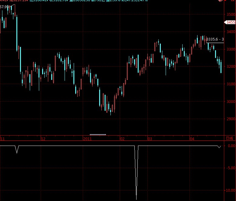Select the gray horizontal line under 3335.6
Image resolution: width=236 pixels, height=201 pixels.
215,43
